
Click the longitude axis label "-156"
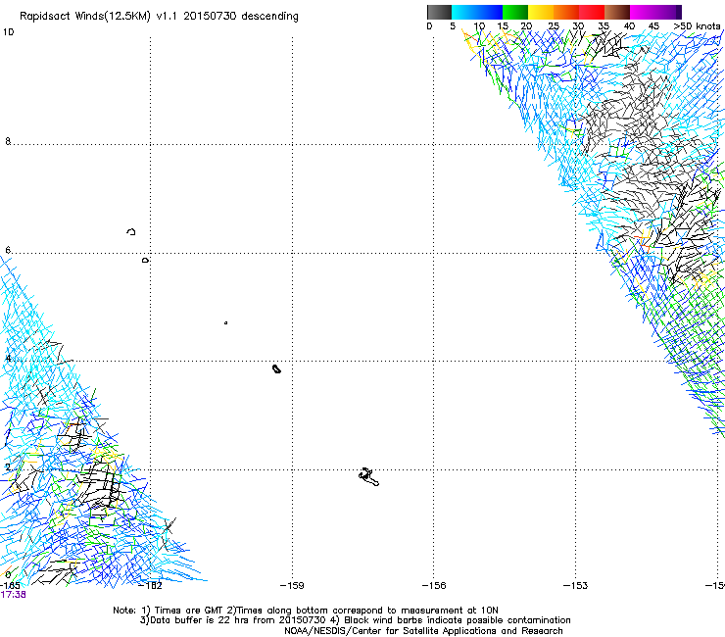point(434,585)
